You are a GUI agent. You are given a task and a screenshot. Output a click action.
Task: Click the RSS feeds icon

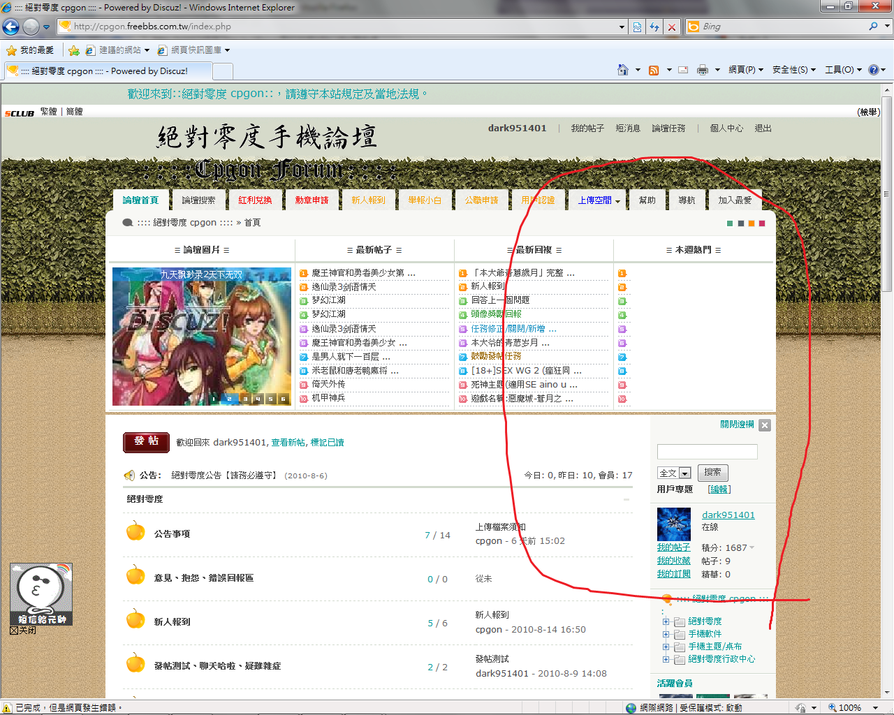(654, 70)
